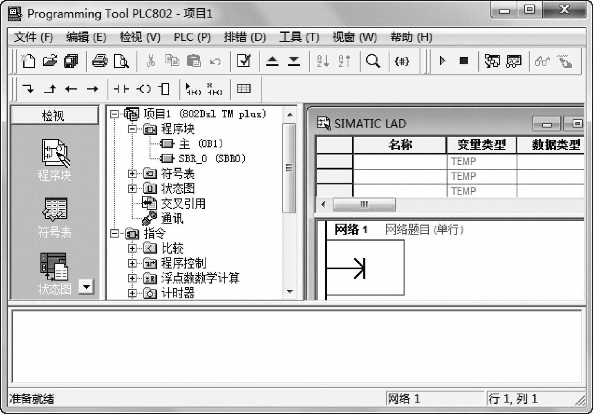The height and width of the screenshot is (414, 593).
Task: Open the 编辑 (E) menu
Action: point(86,37)
